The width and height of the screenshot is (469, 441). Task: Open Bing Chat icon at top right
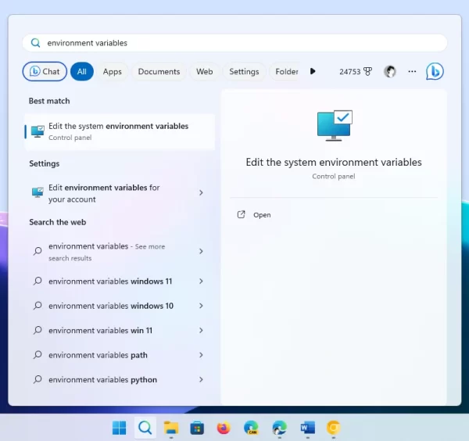coord(435,71)
